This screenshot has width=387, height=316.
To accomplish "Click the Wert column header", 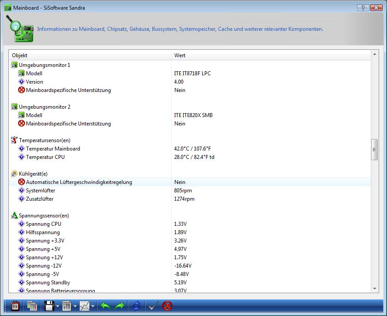I will coord(271,55).
